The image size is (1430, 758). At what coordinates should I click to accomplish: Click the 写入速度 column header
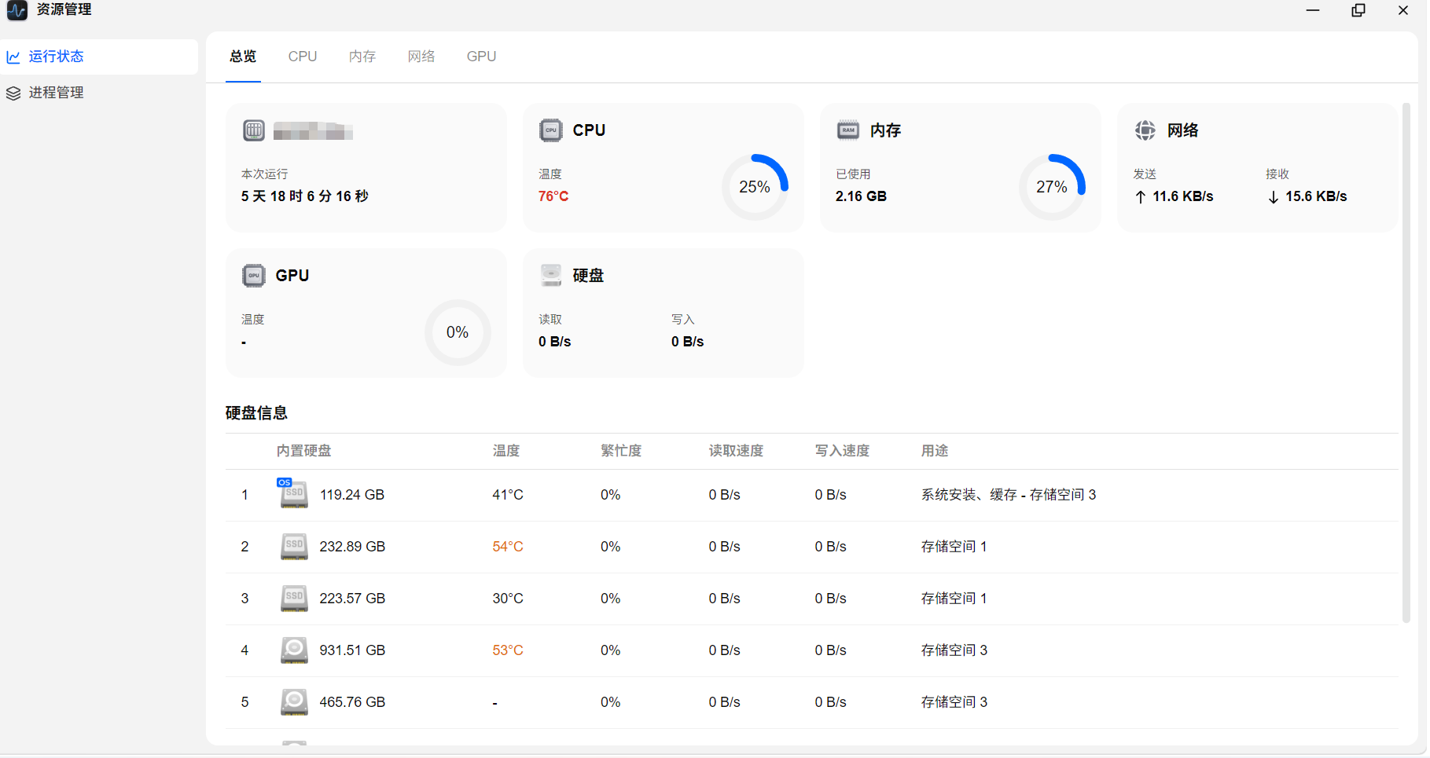pyautogui.click(x=842, y=451)
